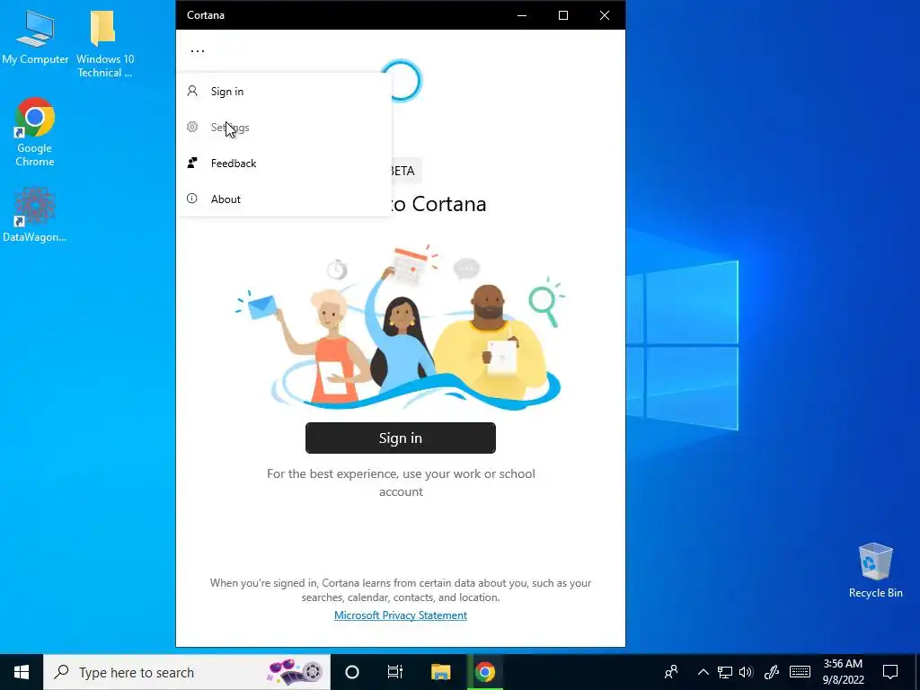Open the People icon in system tray

(x=671, y=672)
